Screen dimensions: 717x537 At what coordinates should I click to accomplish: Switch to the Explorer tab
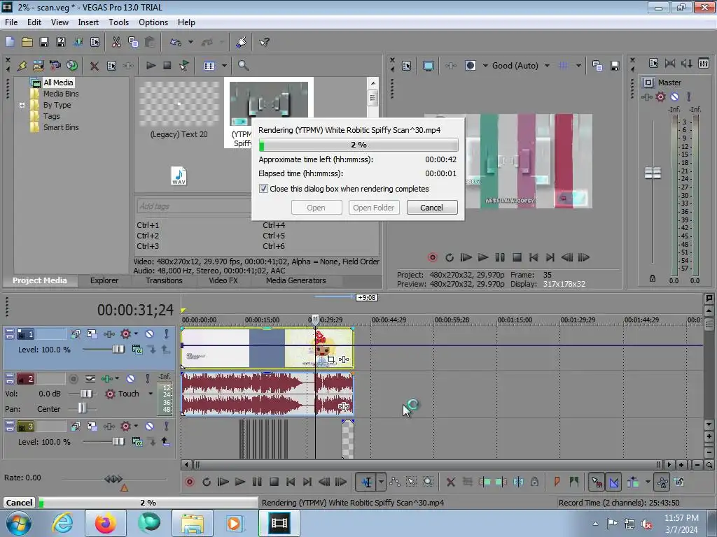(104, 280)
